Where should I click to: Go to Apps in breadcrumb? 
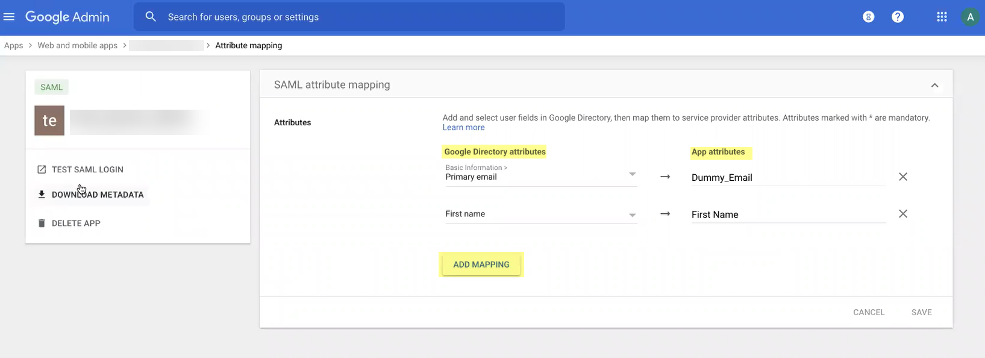click(x=13, y=46)
